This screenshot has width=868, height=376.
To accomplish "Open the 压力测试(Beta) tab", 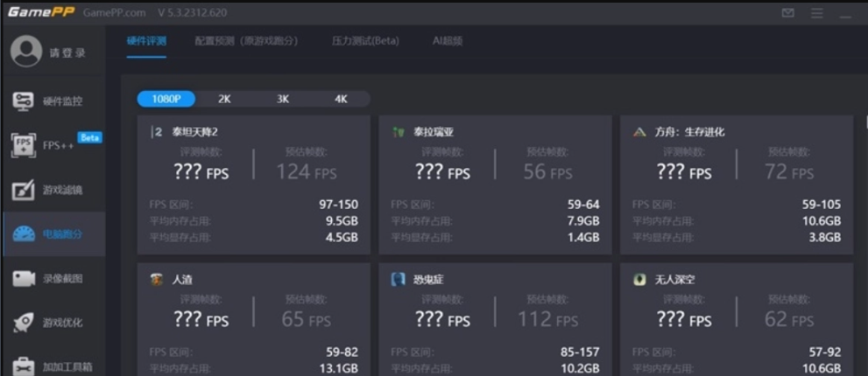I will 365,41.
